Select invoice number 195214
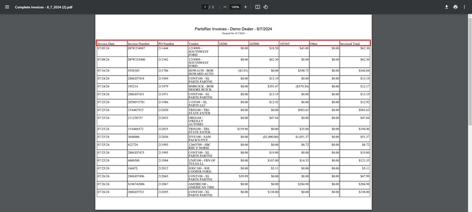This screenshot has height=212, width=472. (133, 87)
